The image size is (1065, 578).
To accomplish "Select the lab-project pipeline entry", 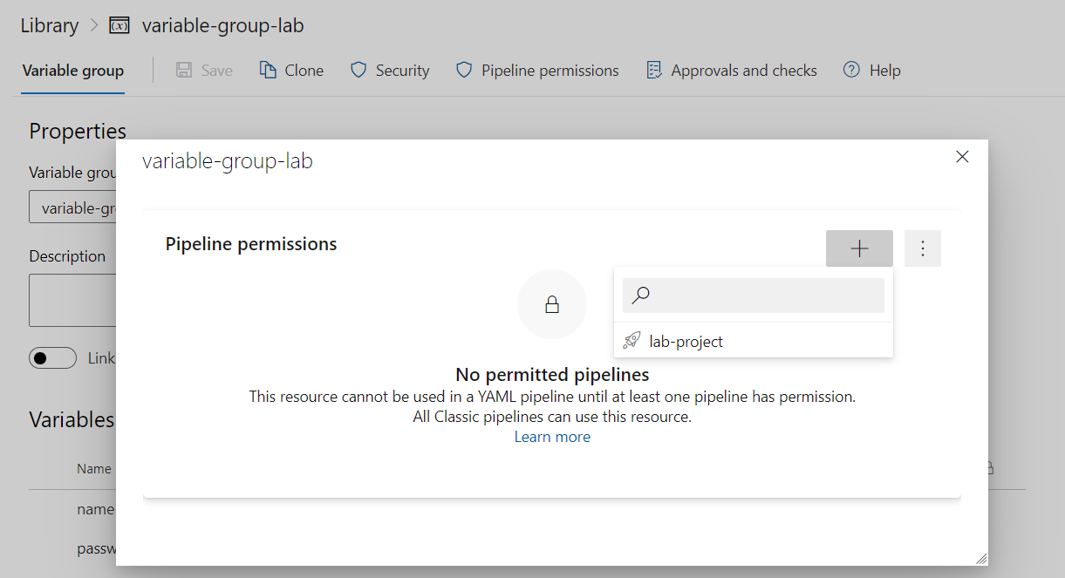I will (x=686, y=341).
